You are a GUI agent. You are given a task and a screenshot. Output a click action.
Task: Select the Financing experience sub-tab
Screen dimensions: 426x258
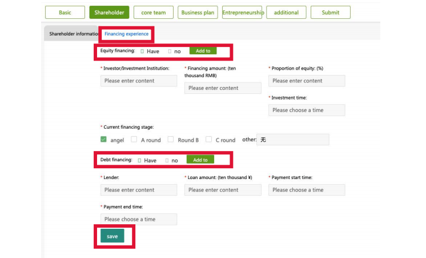coord(127,34)
